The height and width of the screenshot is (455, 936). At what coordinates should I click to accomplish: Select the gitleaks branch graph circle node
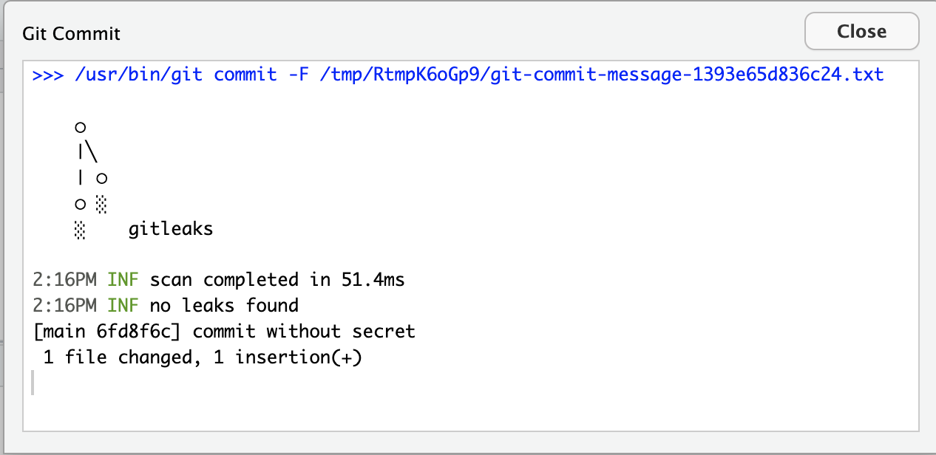tap(79, 126)
